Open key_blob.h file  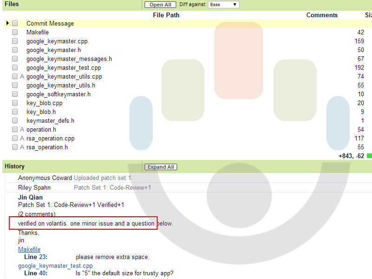pyautogui.click(x=41, y=112)
